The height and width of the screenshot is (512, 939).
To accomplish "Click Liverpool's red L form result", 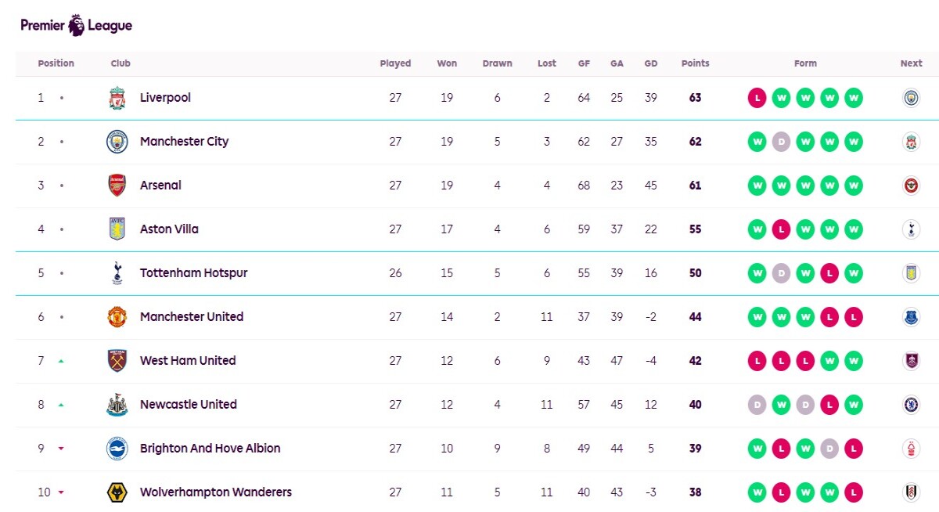I will point(757,98).
